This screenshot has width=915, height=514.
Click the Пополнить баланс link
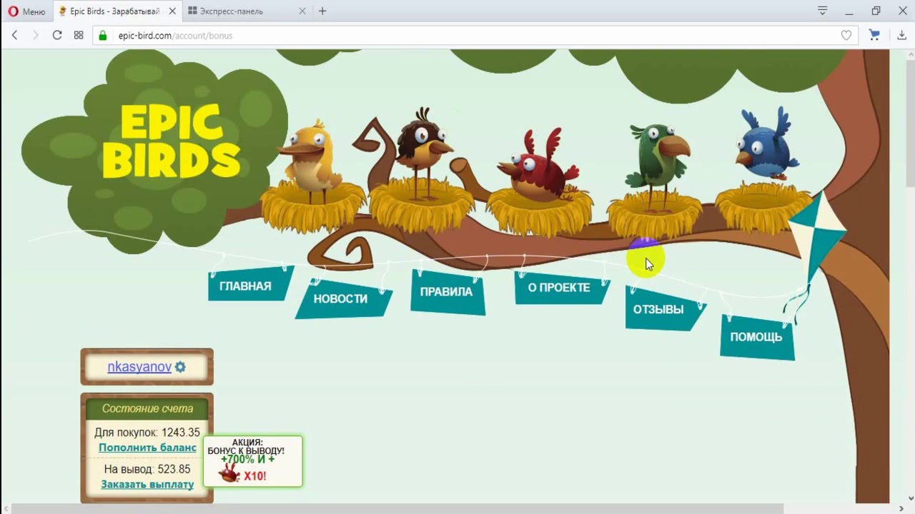[x=147, y=448]
